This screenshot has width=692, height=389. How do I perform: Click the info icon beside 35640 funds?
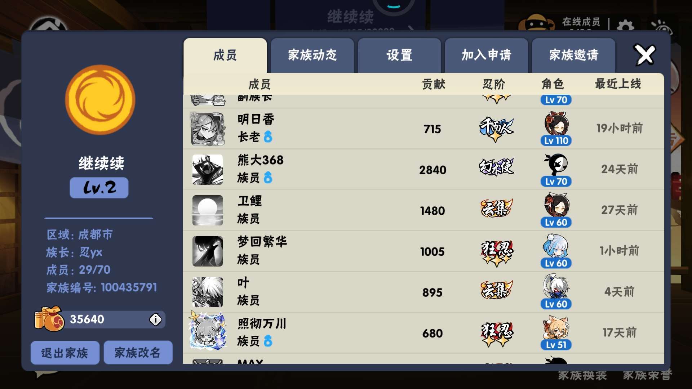point(156,319)
